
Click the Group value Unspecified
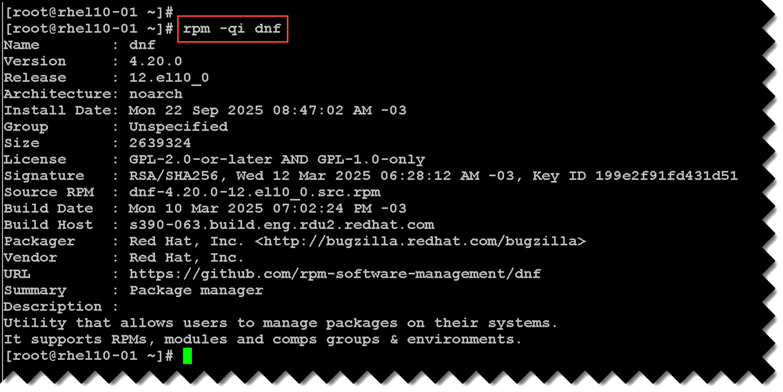click(178, 126)
